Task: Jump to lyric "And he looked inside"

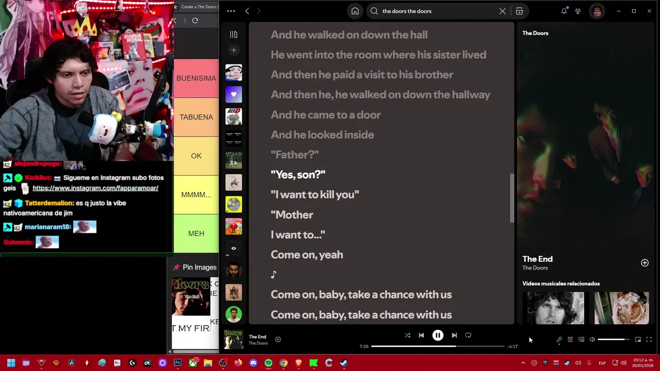Action: coord(322,134)
